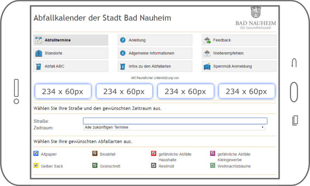Click the Weiterempfehlen mail icon
The image size is (310, 186).
(x=207, y=53)
